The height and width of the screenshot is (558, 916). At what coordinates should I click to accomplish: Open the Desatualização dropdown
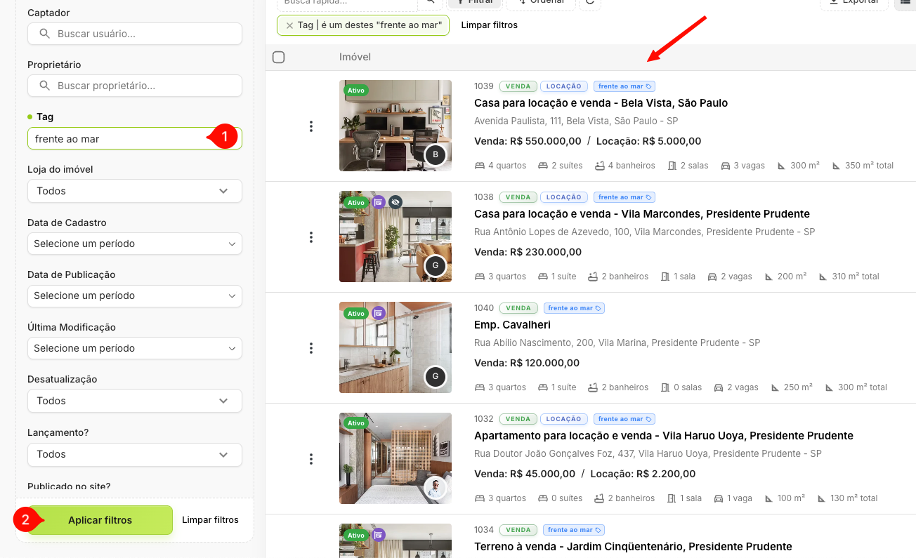pyautogui.click(x=135, y=401)
